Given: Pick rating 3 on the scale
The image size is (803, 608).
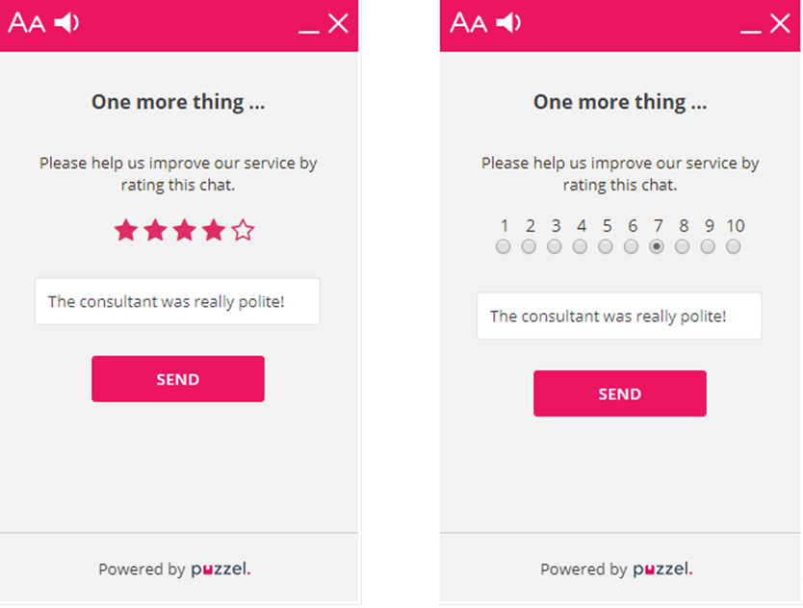Looking at the screenshot, I should [555, 247].
